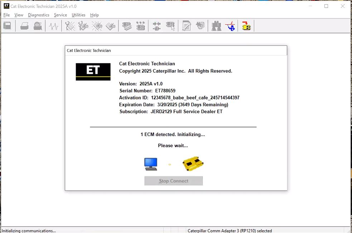The image size is (352, 233).
Task: Click '1 ECM detected. Initializing...' message
Action: point(173,135)
